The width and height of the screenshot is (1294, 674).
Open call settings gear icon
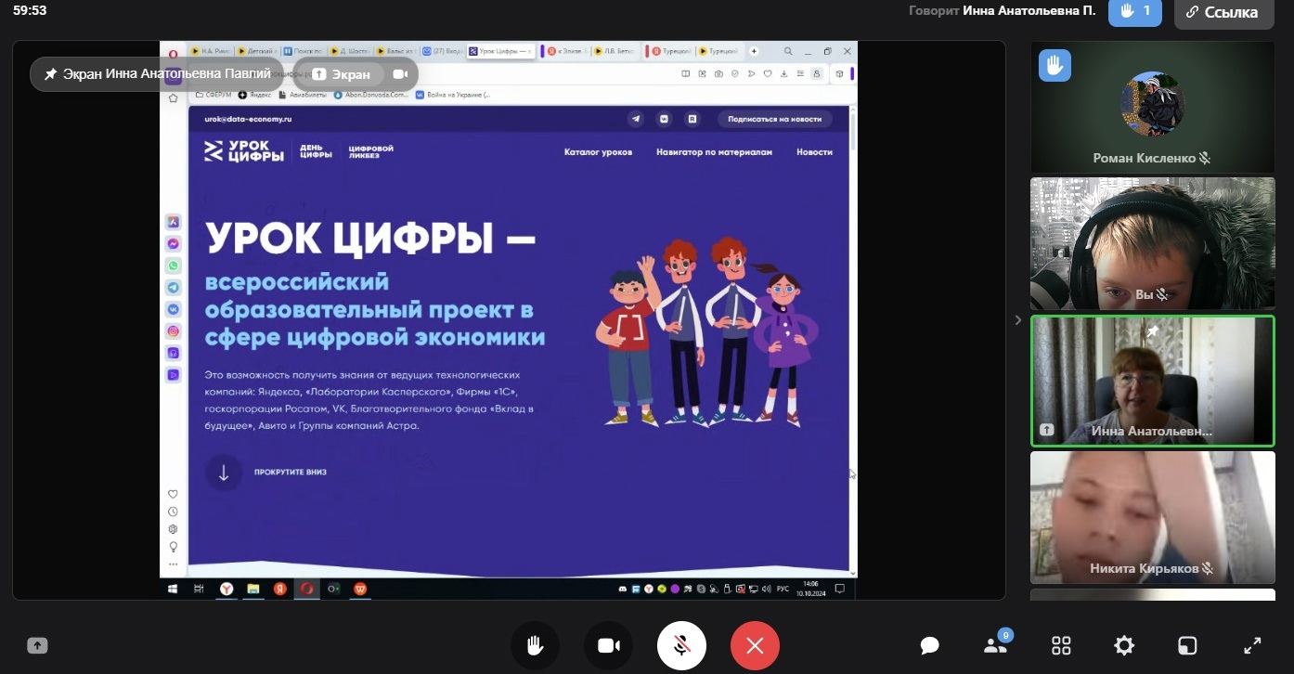pyautogui.click(x=1124, y=646)
